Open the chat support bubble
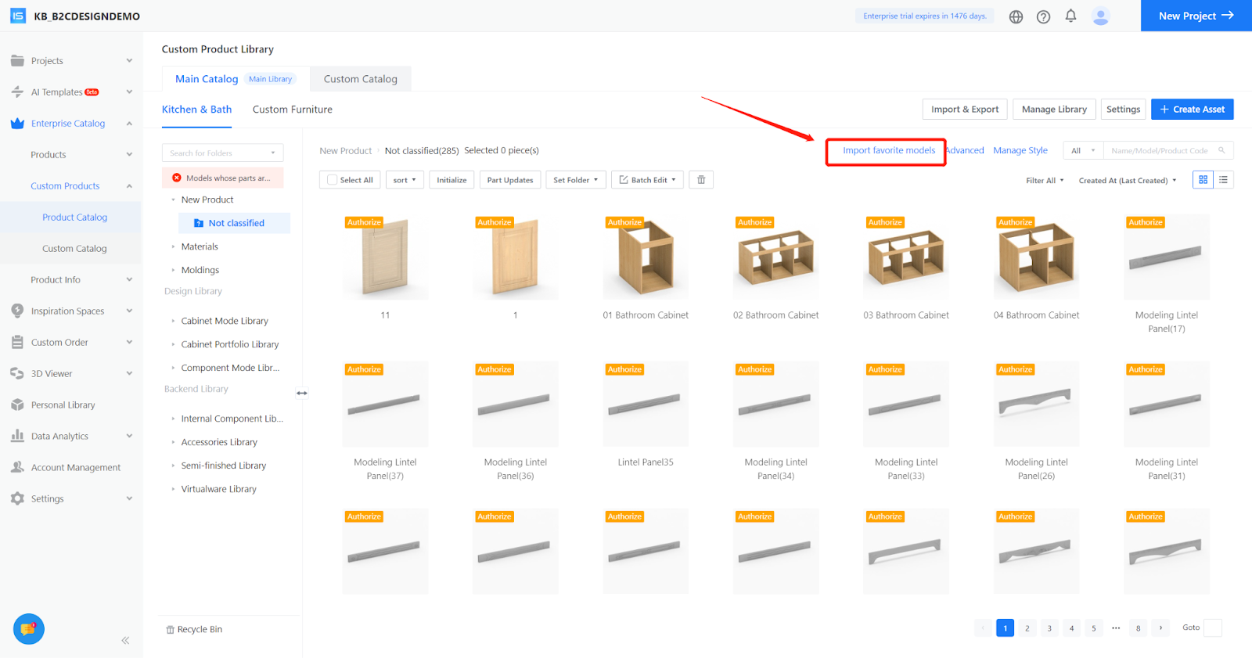The width and height of the screenshot is (1252, 658). 29,629
